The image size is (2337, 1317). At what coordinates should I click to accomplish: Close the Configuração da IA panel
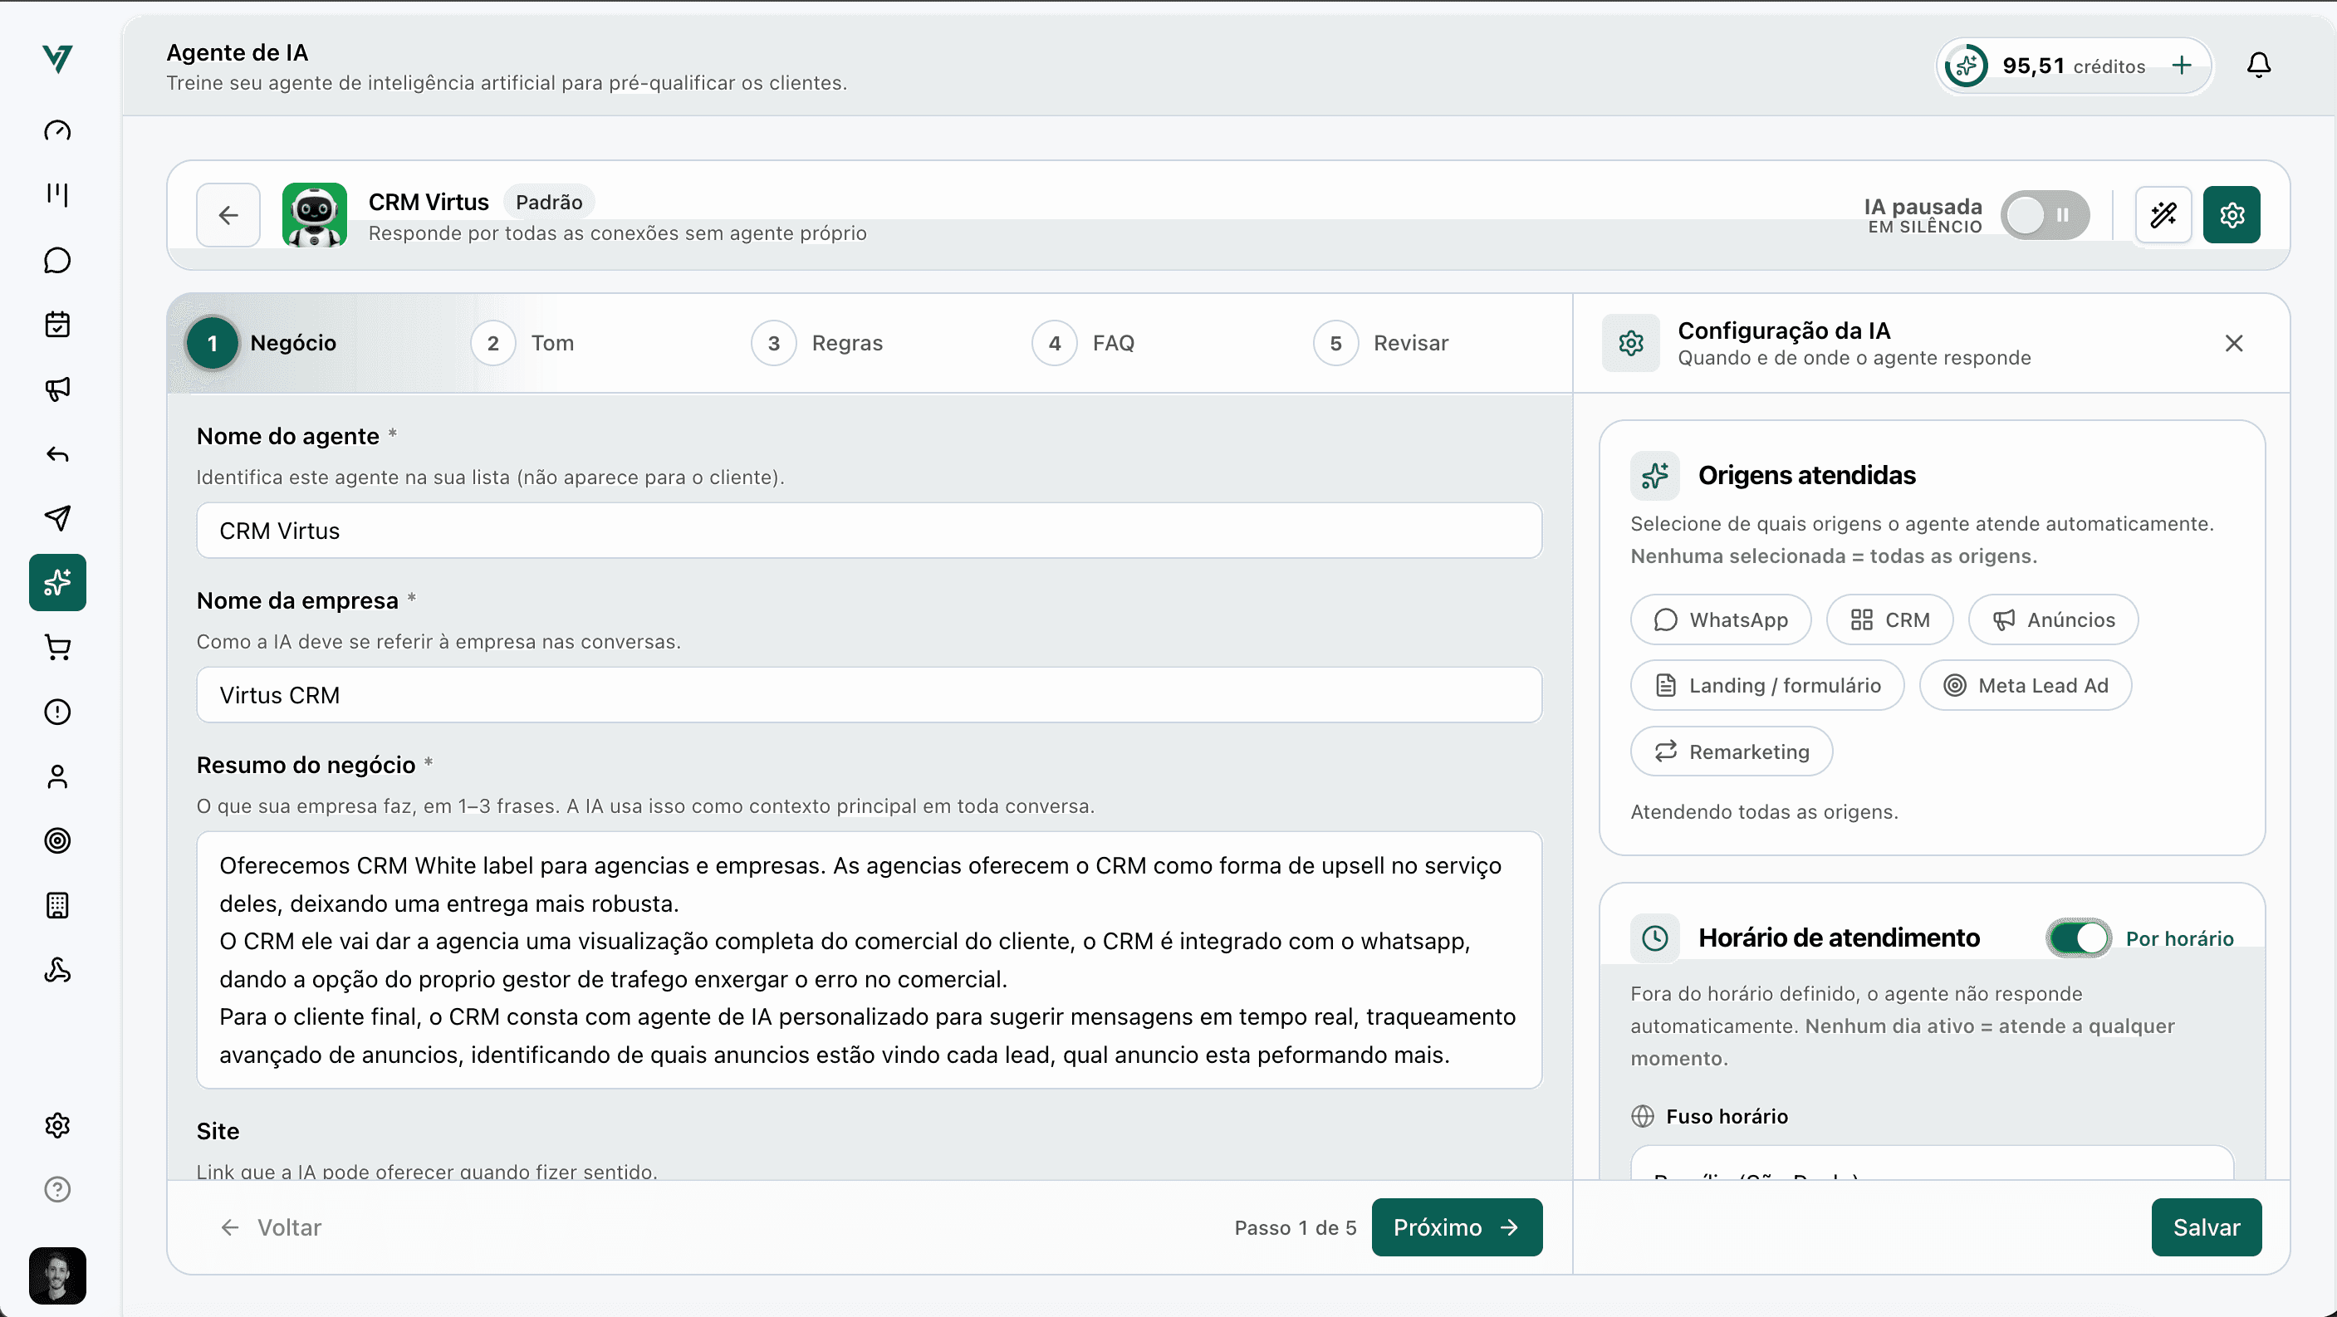[x=2233, y=343]
